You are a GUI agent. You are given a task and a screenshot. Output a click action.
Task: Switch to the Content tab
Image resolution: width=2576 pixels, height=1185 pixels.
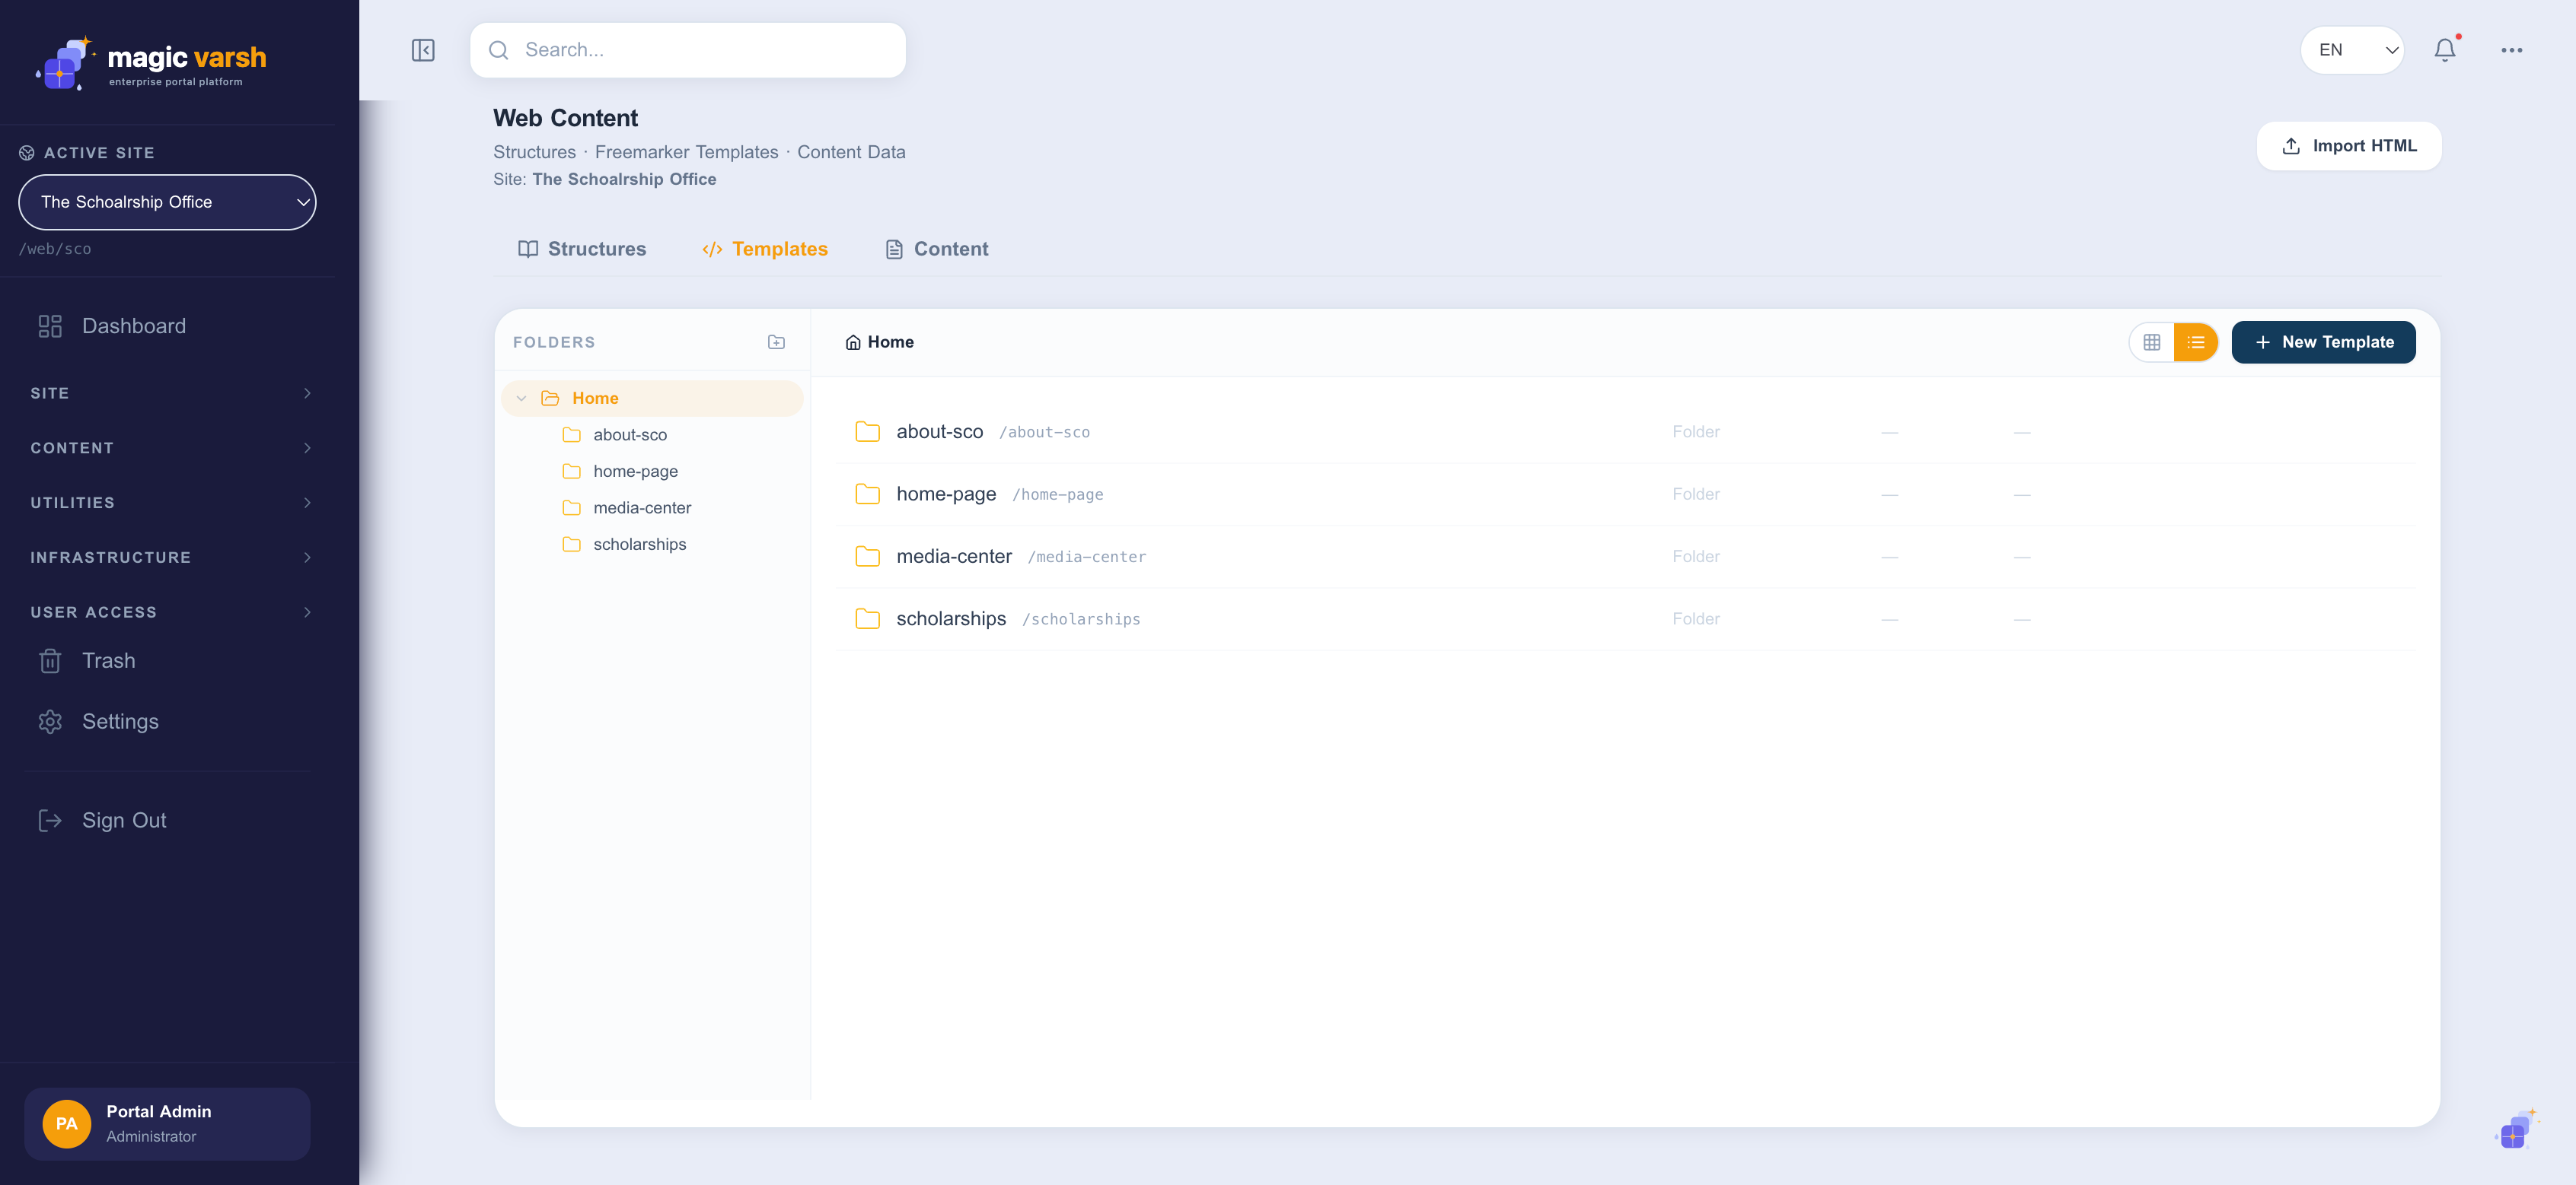tap(937, 249)
